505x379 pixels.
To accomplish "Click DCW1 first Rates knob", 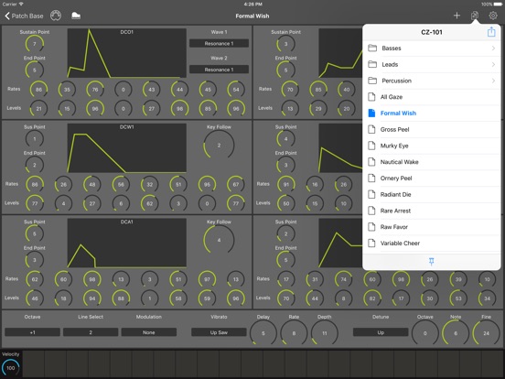I will (35, 185).
